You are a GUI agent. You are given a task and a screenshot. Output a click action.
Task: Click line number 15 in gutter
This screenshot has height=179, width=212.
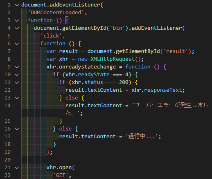[7, 121]
